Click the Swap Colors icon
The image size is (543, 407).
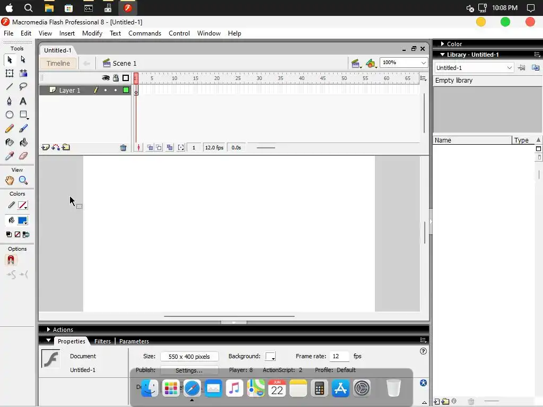pyautogui.click(x=26, y=234)
